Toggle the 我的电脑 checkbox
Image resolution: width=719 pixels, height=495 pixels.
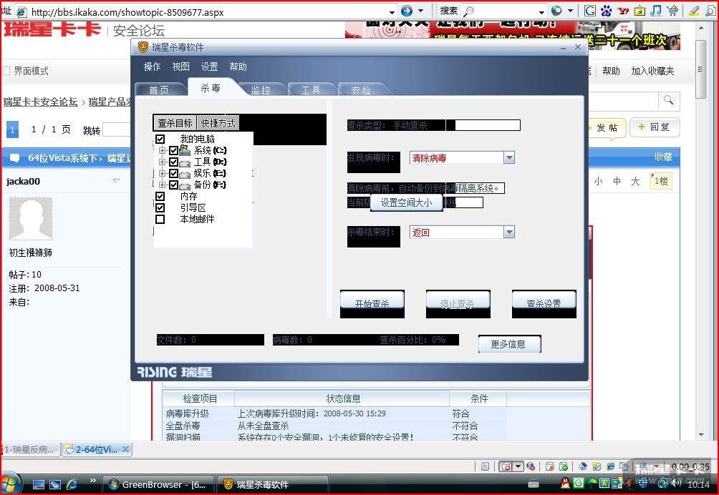click(160, 139)
